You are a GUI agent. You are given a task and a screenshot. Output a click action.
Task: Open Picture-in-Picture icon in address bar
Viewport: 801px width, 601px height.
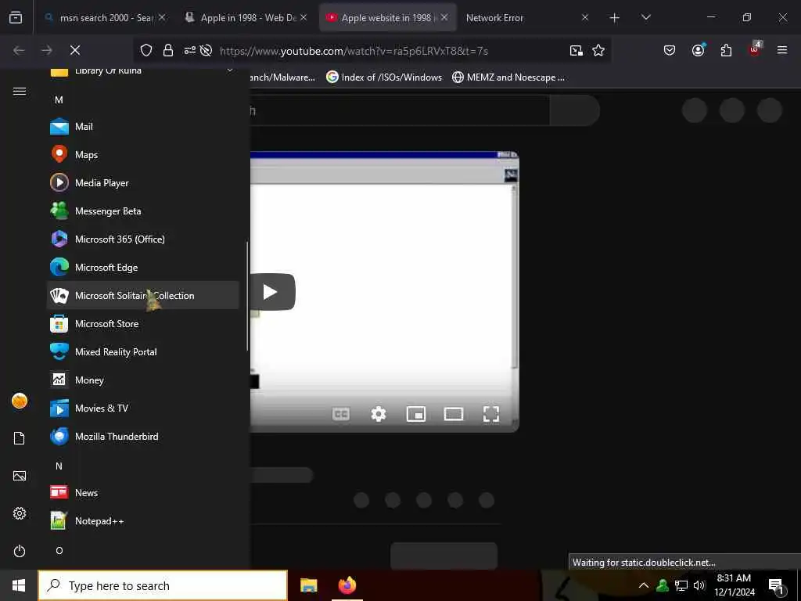pos(577,50)
